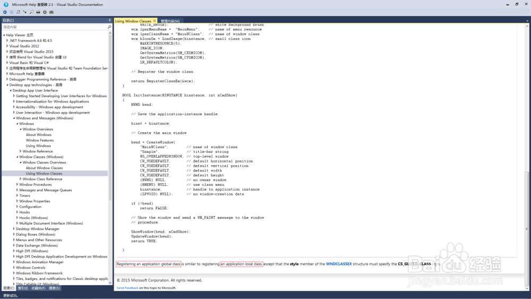This screenshot has width=531, height=299.
Task: Select Microsoft Help 查看器 tree item
Action: pyautogui.click(x=27, y=74)
